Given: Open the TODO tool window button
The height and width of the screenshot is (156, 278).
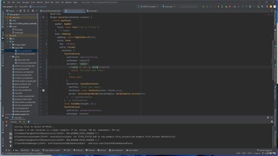Looking at the screenshot, I should pyautogui.click(x=67, y=150).
